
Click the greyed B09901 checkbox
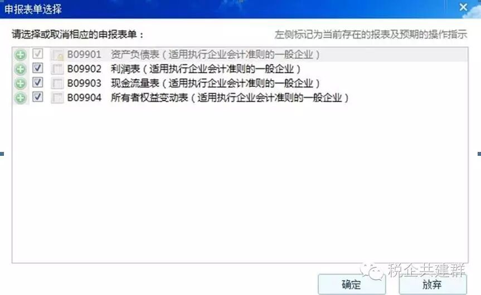point(38,53)
